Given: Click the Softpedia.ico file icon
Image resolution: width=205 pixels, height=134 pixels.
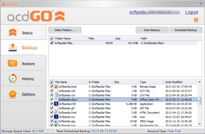Looking at the screenshot, I should [x=56, y=117].
